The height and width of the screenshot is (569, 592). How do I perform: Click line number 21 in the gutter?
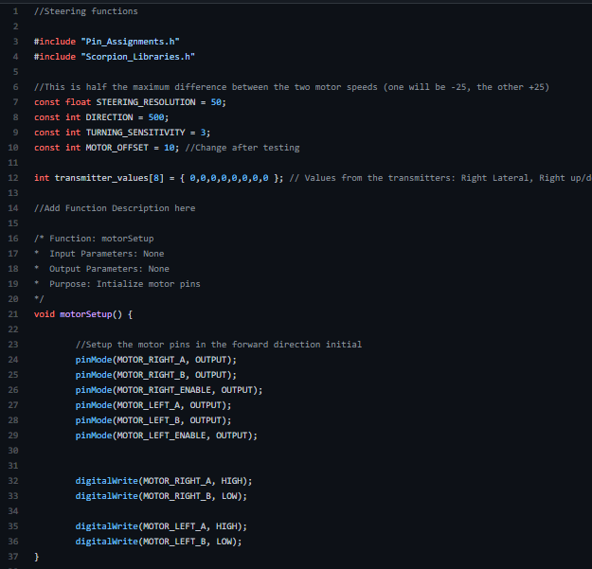(12, 314)
